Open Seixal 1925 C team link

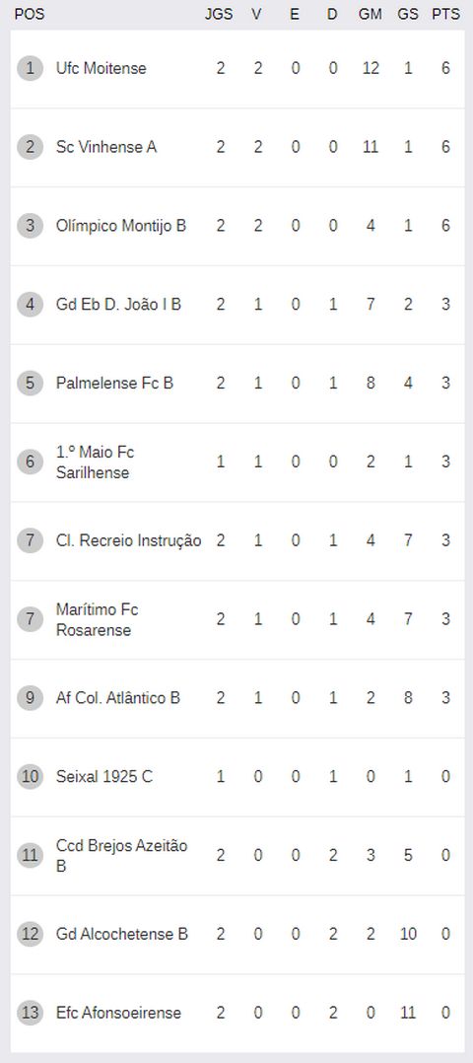point(104,776)
